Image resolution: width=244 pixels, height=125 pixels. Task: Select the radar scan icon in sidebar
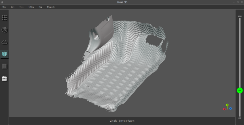click(4, 30)
